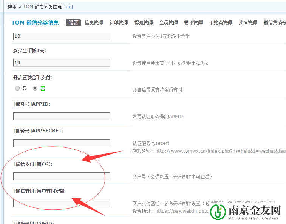Viewport: 286px width, 224px height.
Task: Go to the 订单管理 tab
Action: [119, 23]
